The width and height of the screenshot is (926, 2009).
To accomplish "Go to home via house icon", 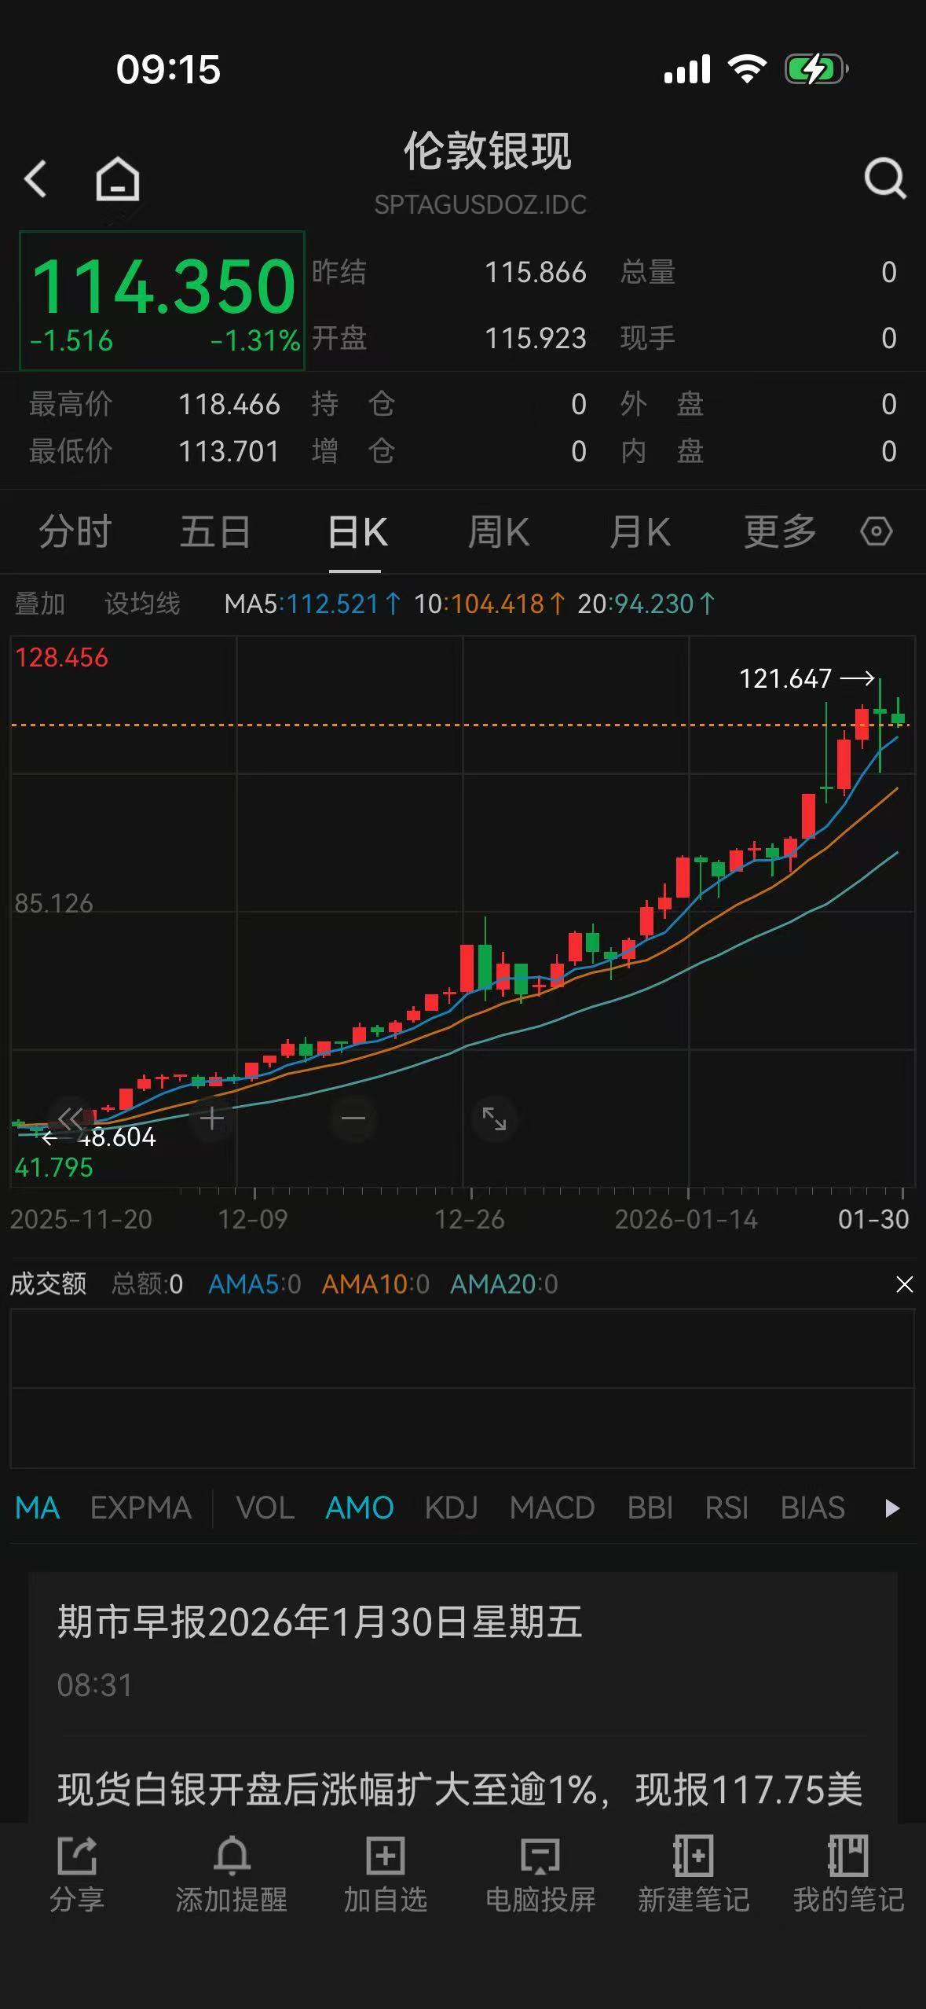I will click(118, 179).
